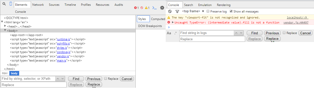Open the styles.js script link
The image size is (314, 108).
62,48
